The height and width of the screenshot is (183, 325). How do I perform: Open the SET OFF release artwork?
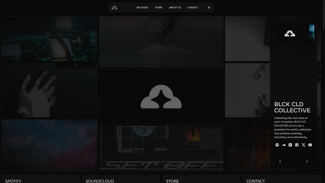(161, 148)
